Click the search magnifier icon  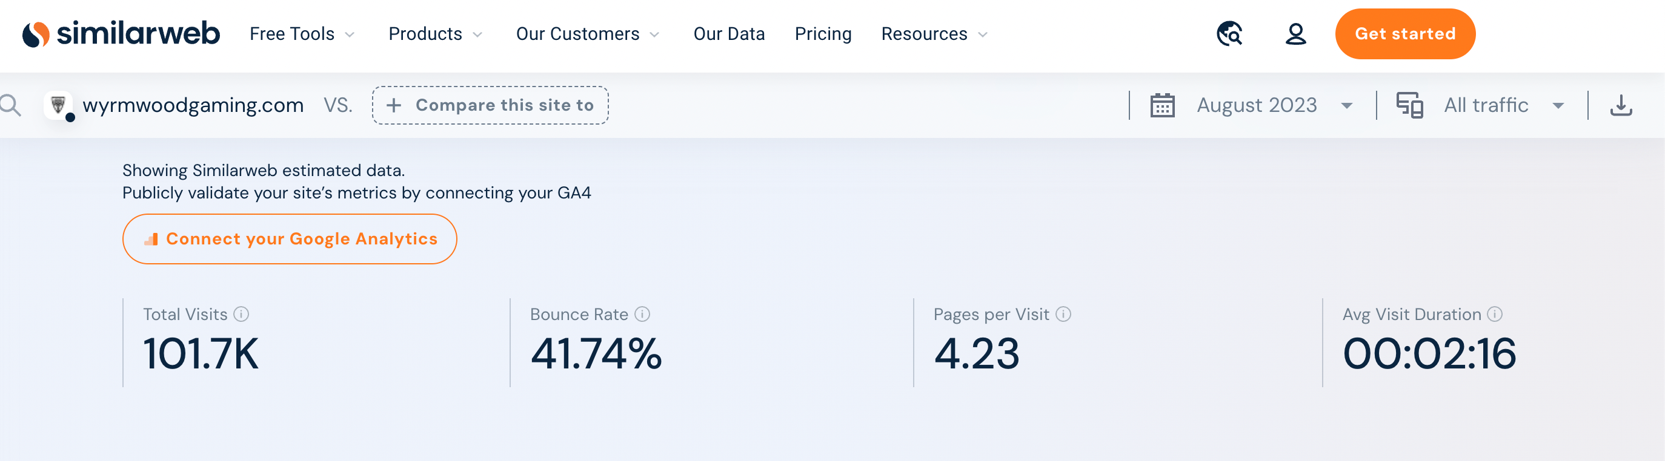point(10,105)
